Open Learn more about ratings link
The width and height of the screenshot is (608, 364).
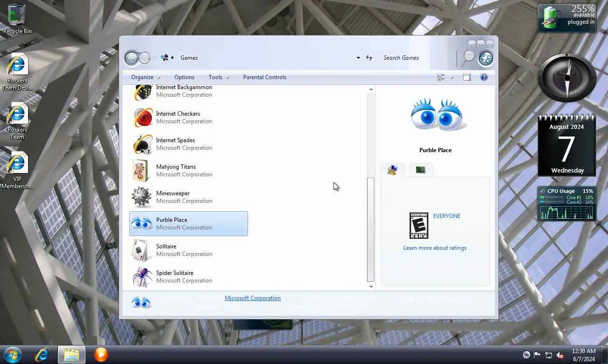pos(435,248)
